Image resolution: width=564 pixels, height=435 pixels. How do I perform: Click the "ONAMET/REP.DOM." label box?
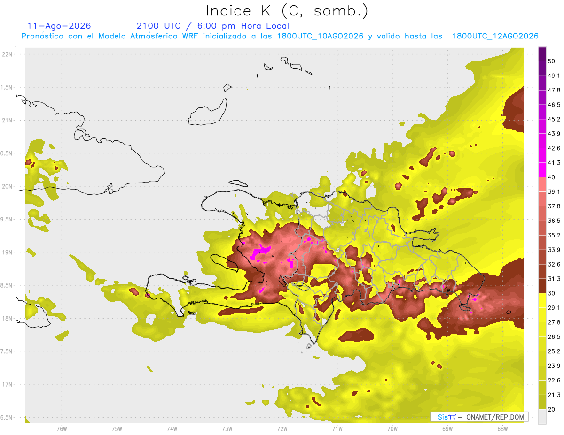[479, 417]
